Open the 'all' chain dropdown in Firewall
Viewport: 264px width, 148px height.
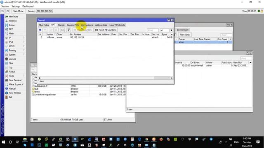pyautogui.click(x=171, y=30)
